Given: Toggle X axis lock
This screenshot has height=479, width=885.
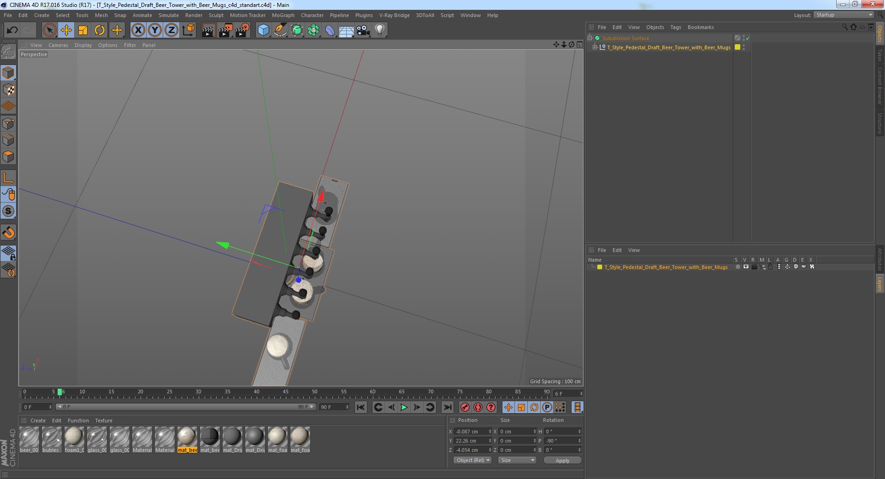Looking at the screenshot, I should tap(138, 30).
